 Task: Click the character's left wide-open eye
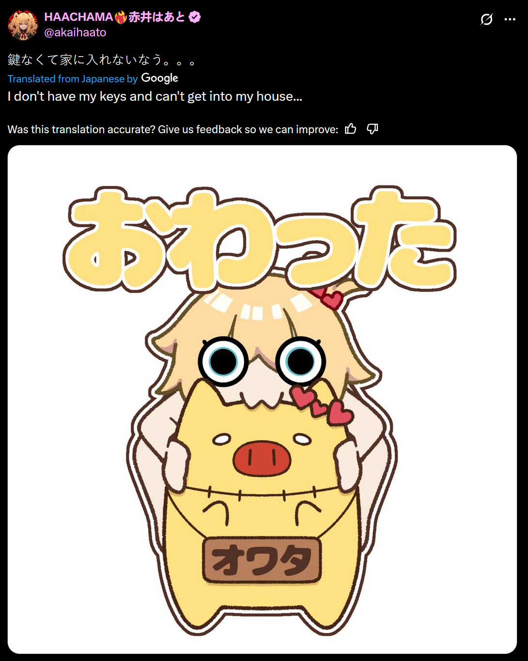[223, 361]
